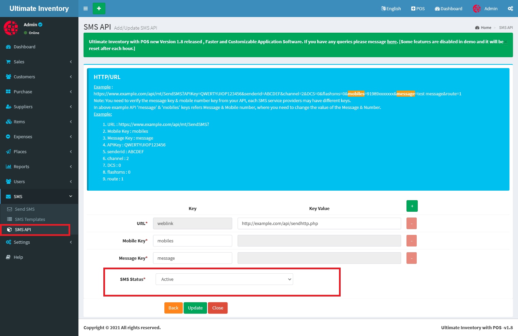The image size is (518, 336).
Task: Go to Dashboard from top navigation
Action: pyautogui.click(x=448, y=9)
